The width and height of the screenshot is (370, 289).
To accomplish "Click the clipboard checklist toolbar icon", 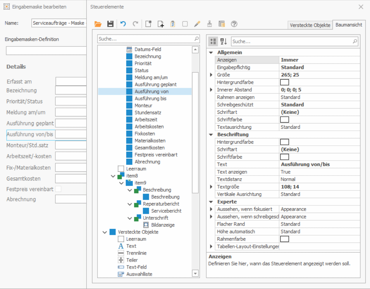I will (x=173, y=24).
